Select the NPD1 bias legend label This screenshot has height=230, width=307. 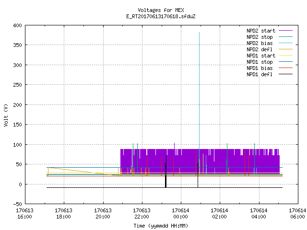260,68
